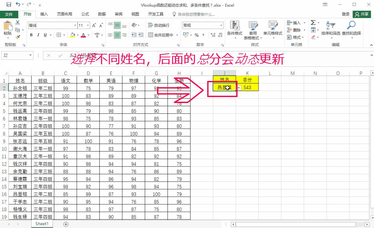This screenshot has width=374, height=228.
Task: Click the Format Painter icon
Action: point(18,37)
